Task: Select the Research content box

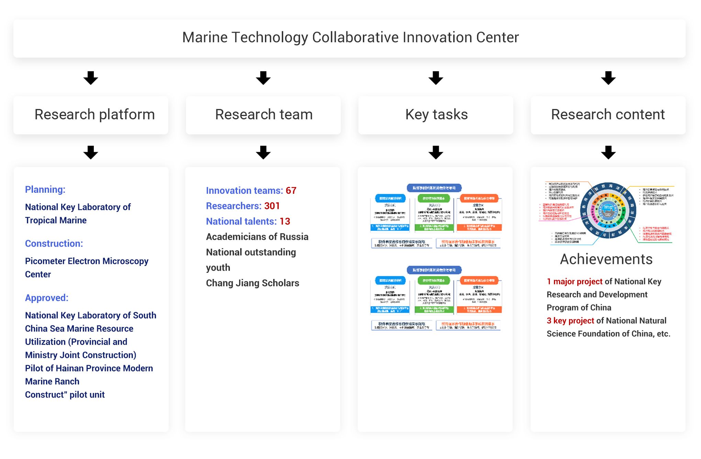Action: 608,115
